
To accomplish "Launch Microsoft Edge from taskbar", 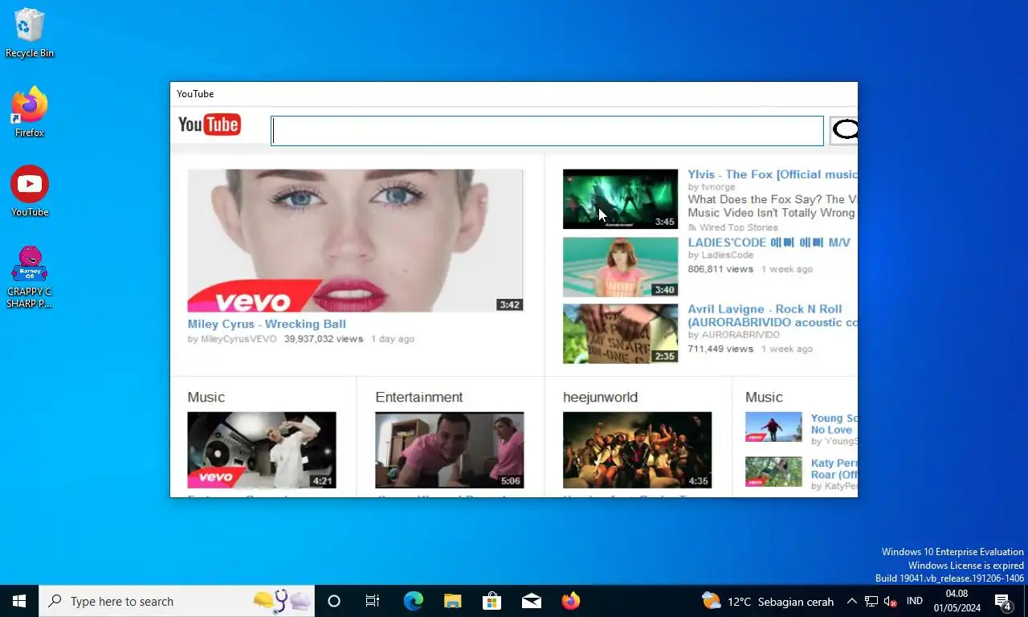I will click(413, 601).
